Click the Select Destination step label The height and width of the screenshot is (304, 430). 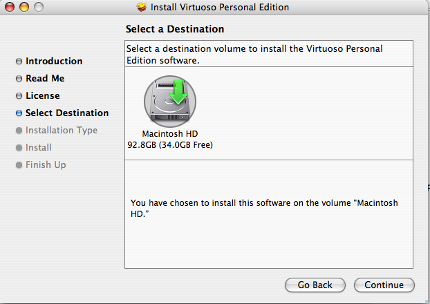tap(67, 113)
